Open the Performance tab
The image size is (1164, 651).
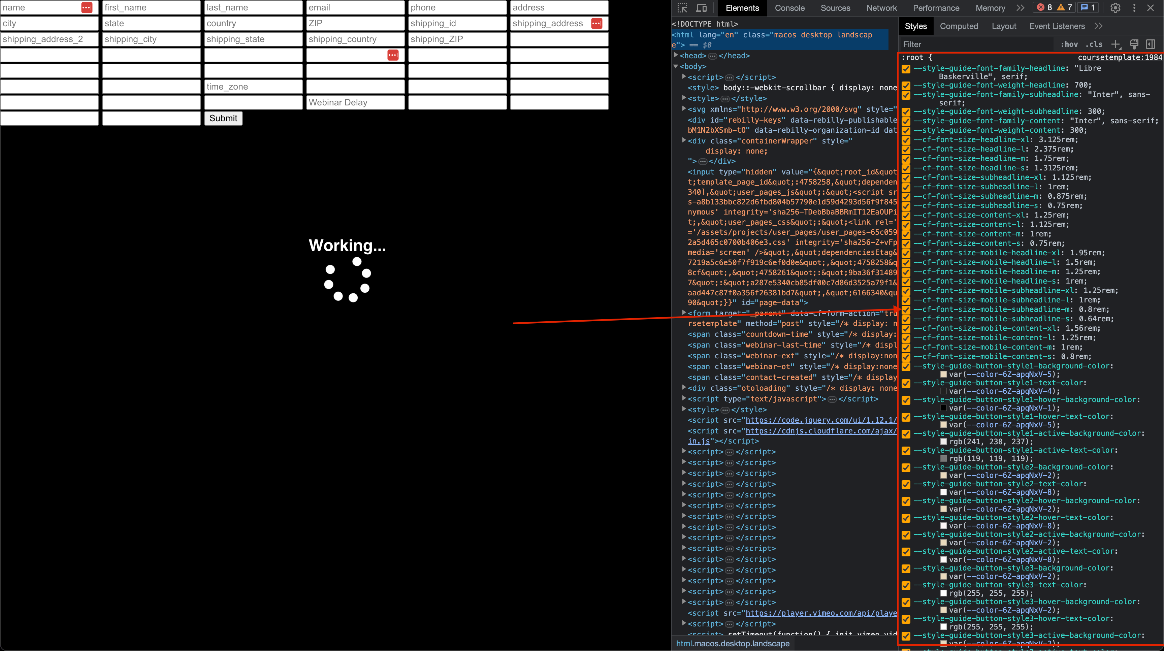[x=936, y=8]
